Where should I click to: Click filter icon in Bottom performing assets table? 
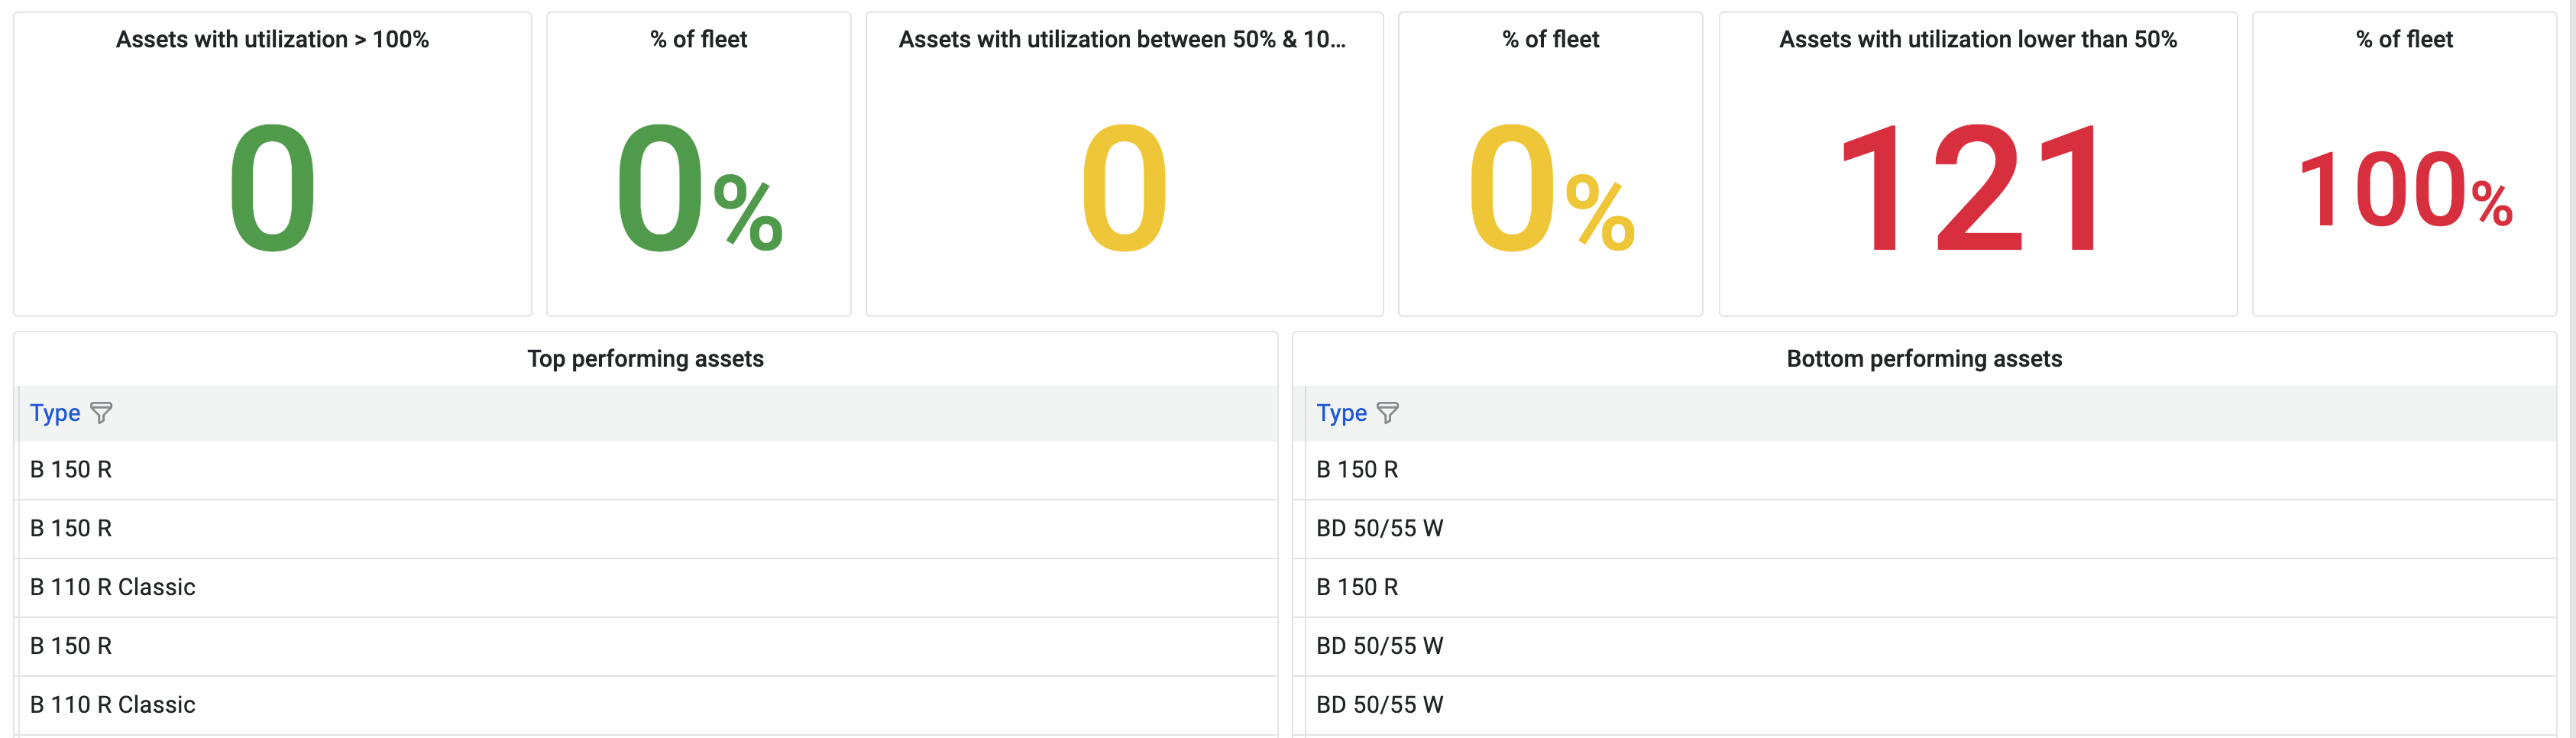coord(1387,413)
